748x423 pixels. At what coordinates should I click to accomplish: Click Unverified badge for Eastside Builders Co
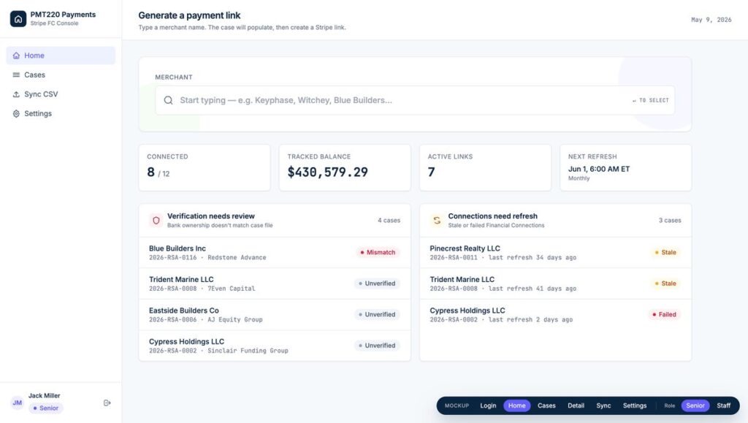click(x=377, y=314)
